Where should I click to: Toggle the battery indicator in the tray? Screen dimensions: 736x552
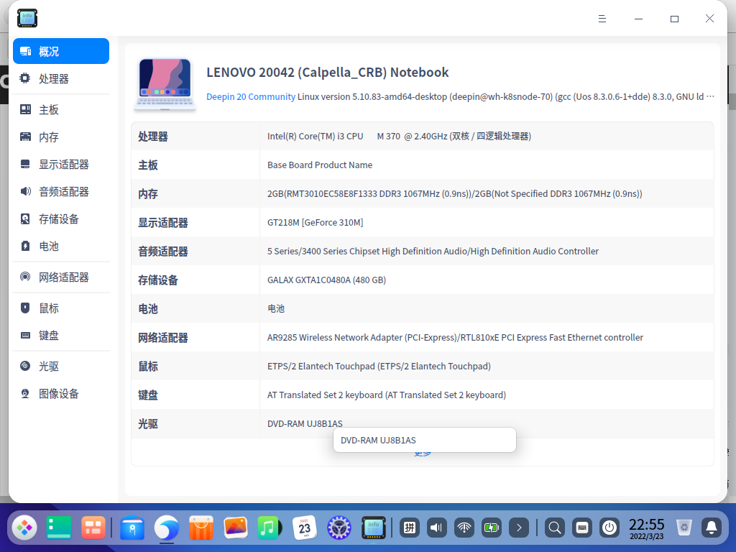tap(492, 528)
